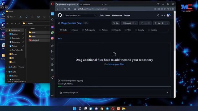Take snapshot with camera icon in address bar
This screenshot has width=198, height=111.
point(159,9)
